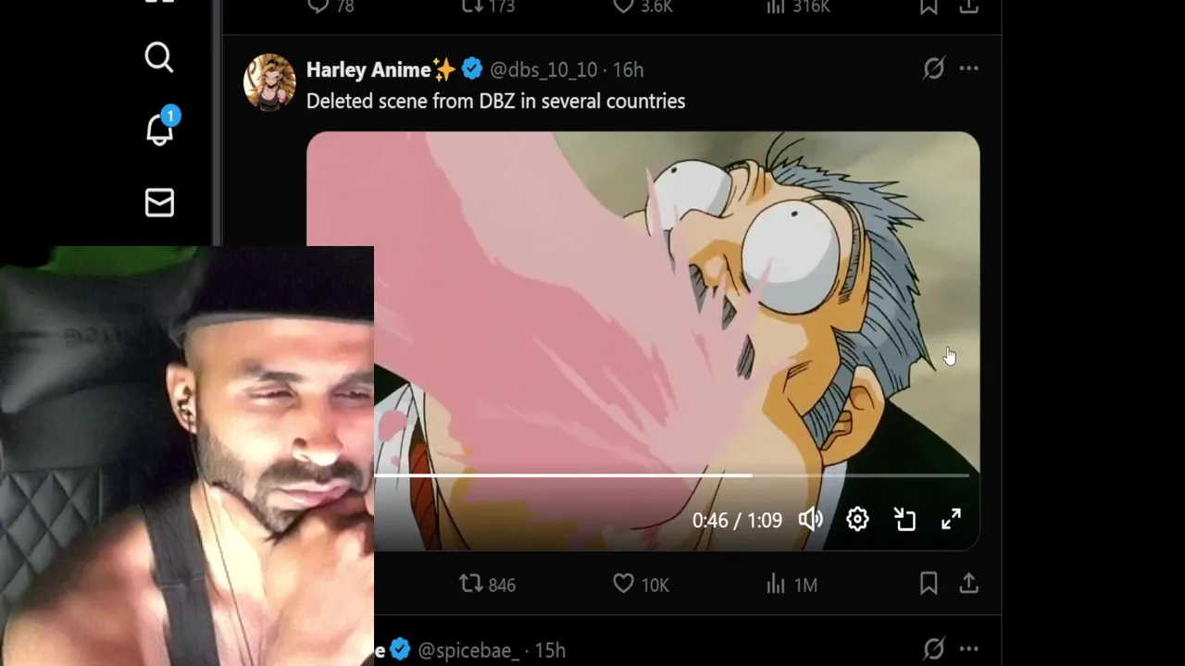Toggle picture-in-picture on the video

[904, 520]
